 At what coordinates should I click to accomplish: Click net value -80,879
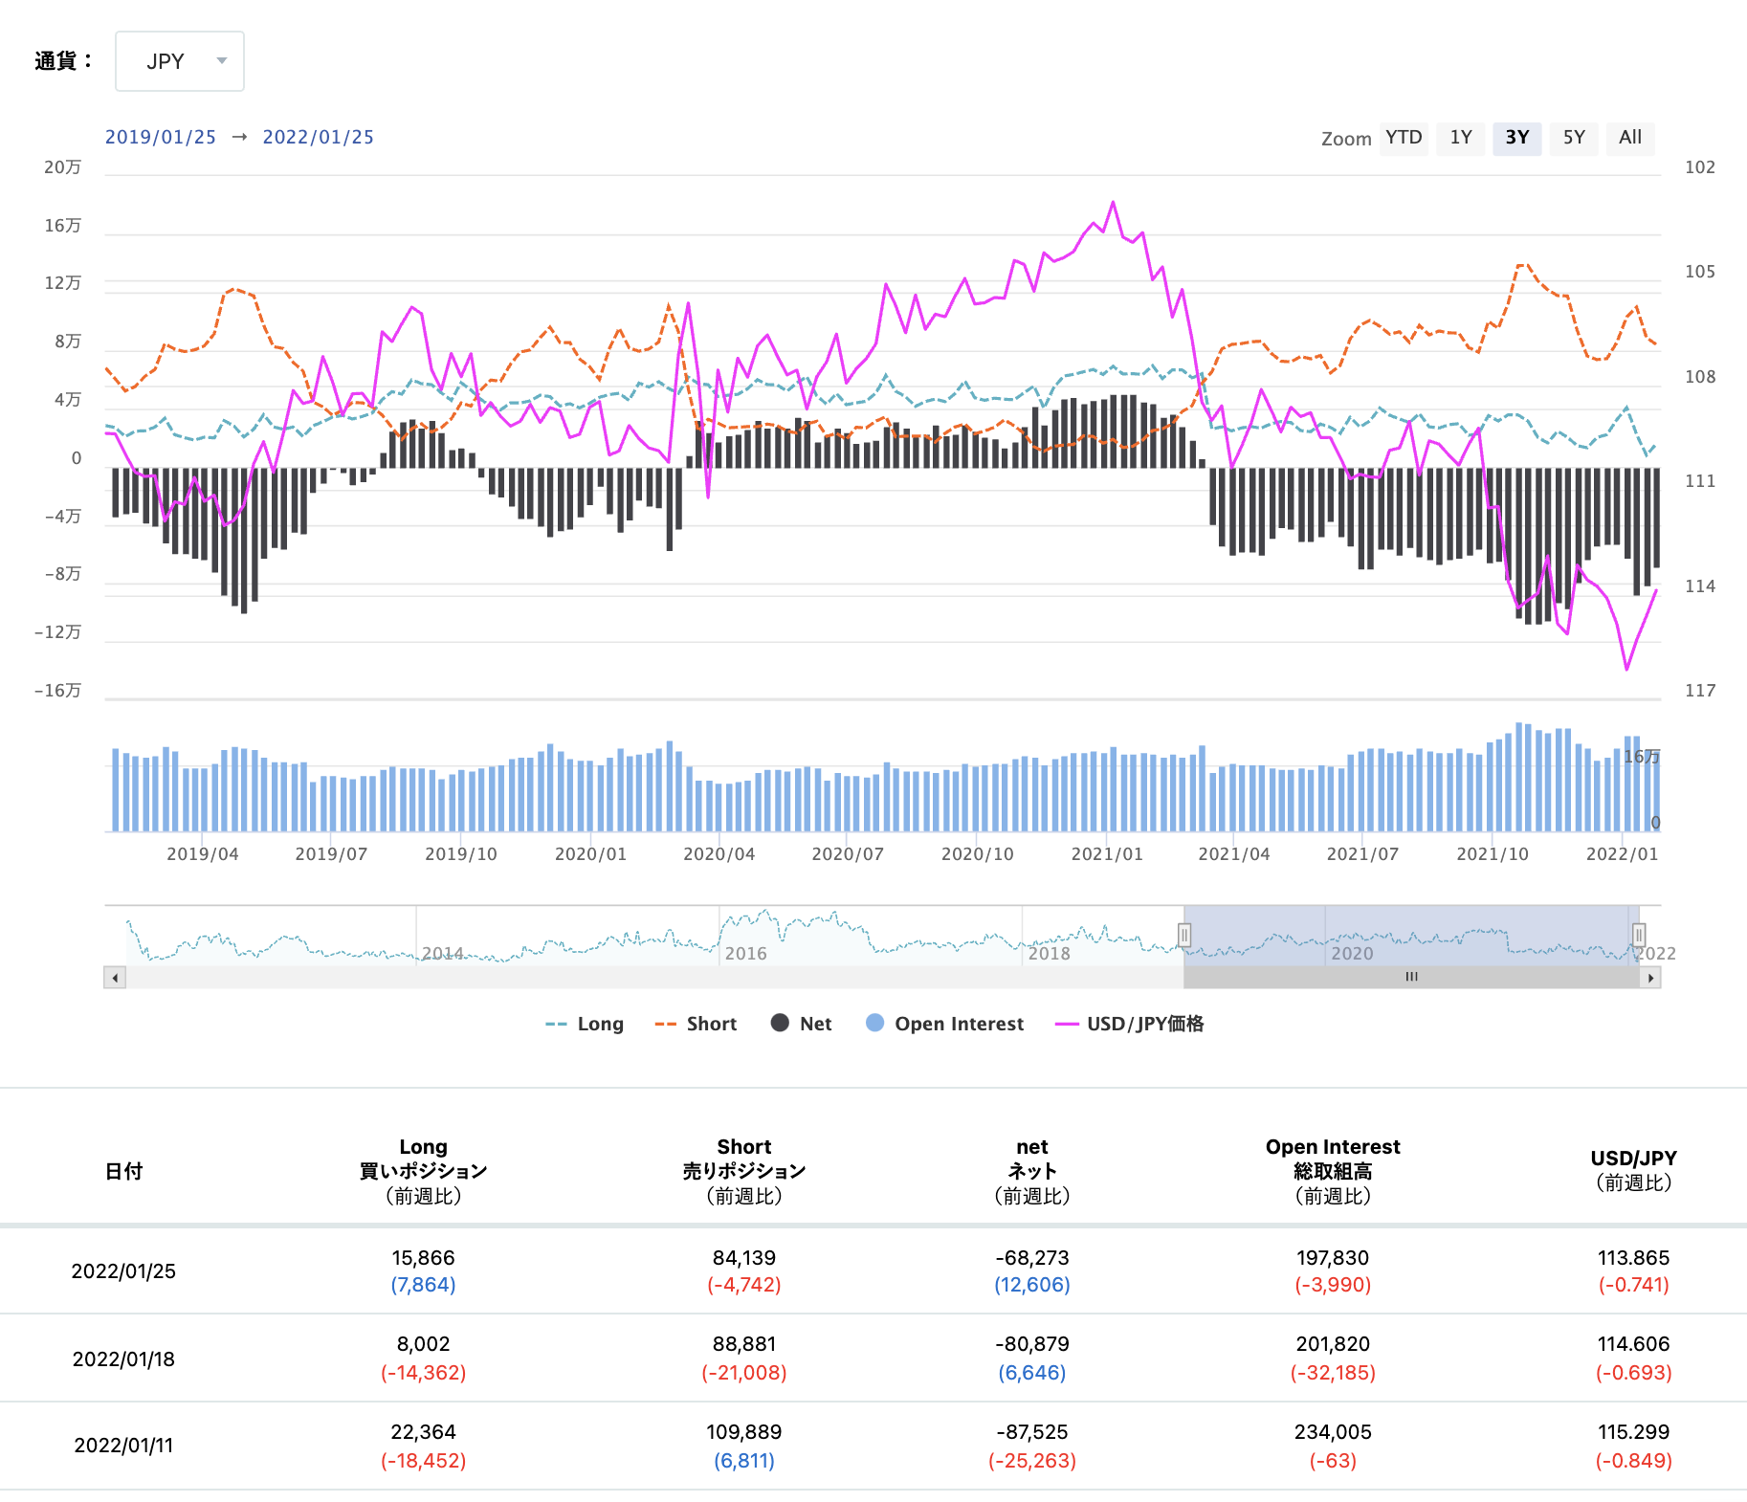[1032, 1344]
